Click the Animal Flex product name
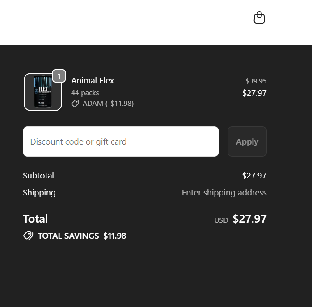Viewport: 312px width, 307px height. [93, 81]
